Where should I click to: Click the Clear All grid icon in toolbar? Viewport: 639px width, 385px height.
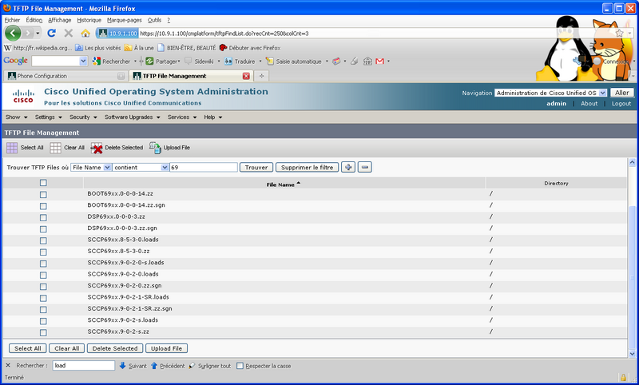[55, 148]
